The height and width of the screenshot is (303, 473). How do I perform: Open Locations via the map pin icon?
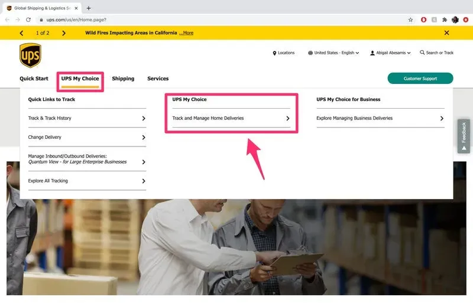click(x=274, y=53)
